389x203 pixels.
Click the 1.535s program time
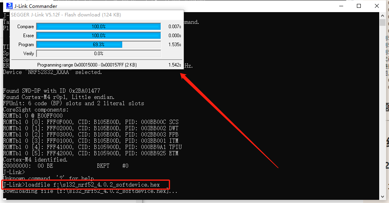coord(175,45)
